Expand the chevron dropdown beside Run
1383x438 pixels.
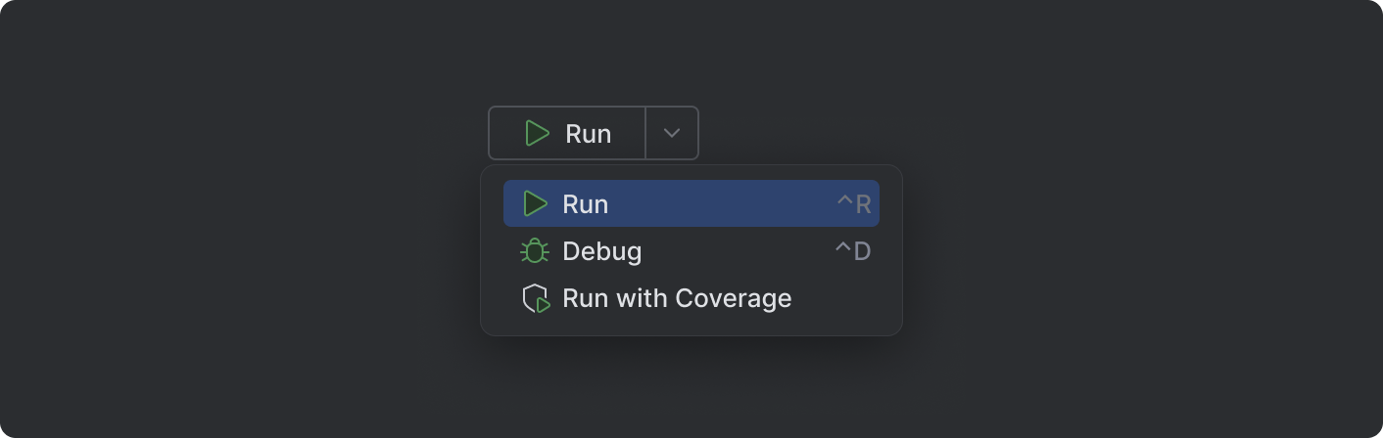tap(672, 134)
